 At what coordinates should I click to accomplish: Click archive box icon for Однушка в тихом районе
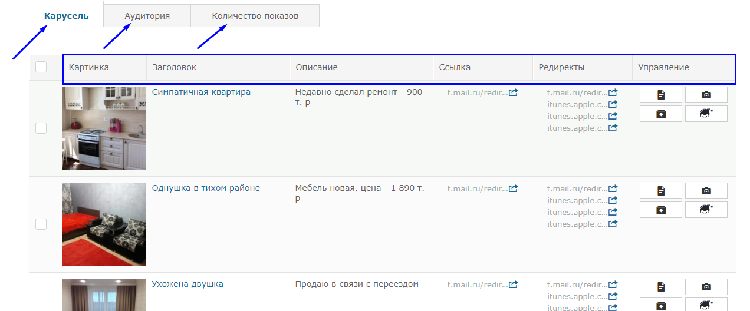[x=660, y=210]
